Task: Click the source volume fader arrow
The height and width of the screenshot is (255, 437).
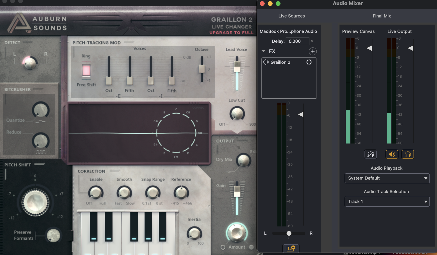Action: point(301,114)
